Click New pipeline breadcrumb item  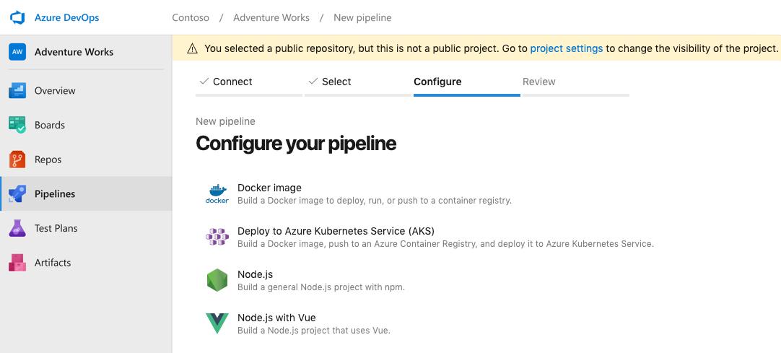tap(362, 17)
